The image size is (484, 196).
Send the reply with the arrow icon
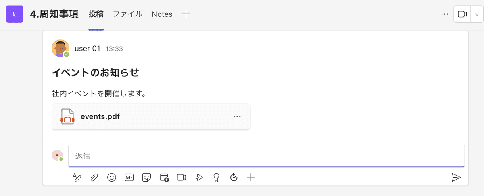click(x=456, y=177)
